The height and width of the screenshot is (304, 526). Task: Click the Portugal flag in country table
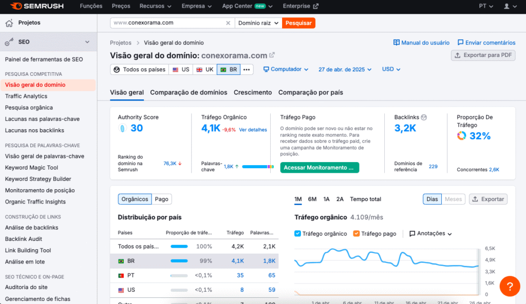pos(121,275)
